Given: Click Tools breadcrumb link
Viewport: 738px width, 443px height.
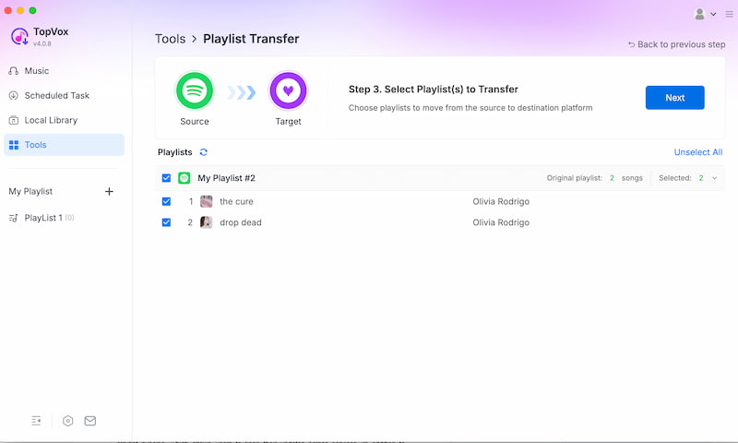Looking at the screenshot, I should coord(170,39).
